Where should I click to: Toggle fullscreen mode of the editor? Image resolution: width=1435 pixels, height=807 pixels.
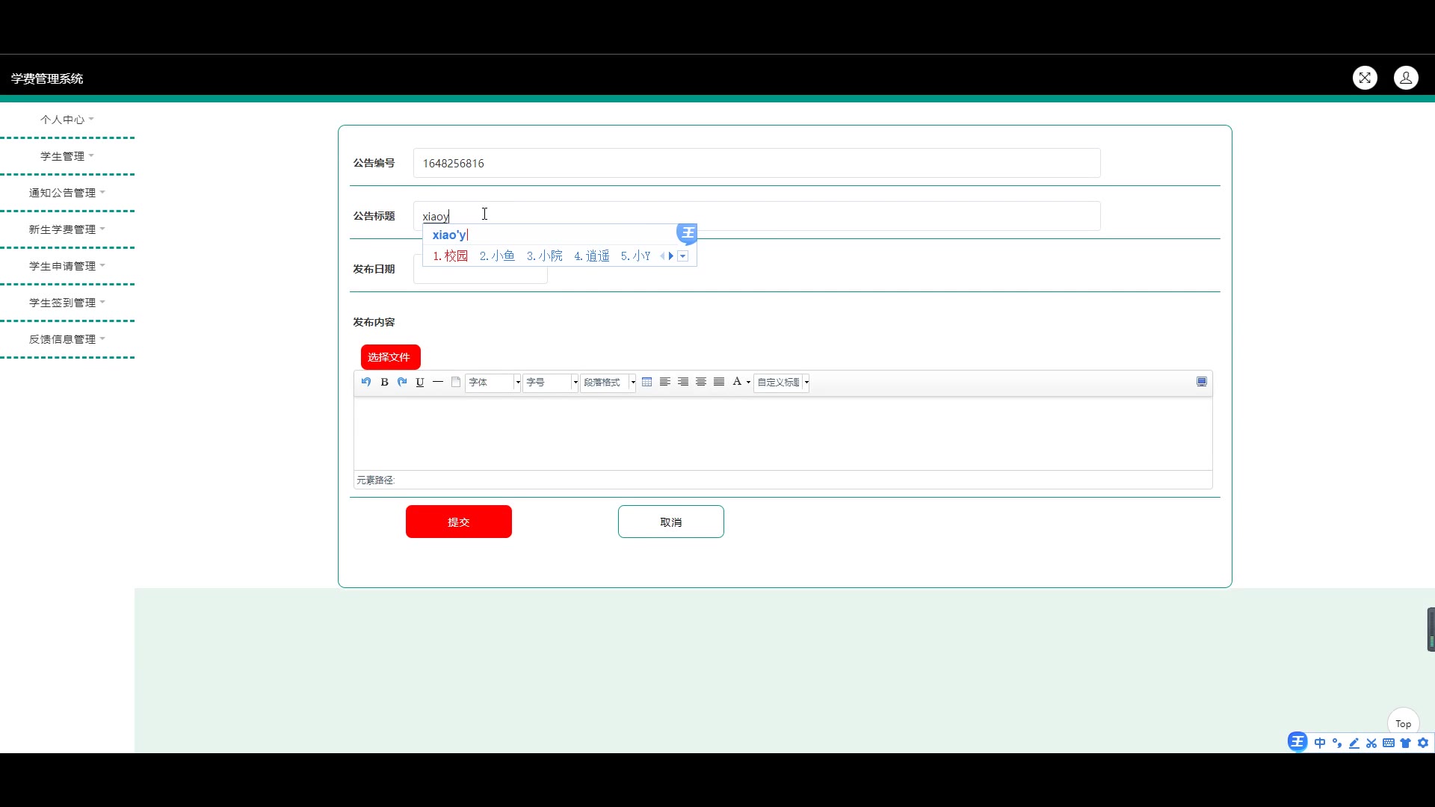point(1202,382)
